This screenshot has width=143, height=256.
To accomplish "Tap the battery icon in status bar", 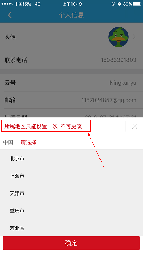I will [137, 4].
